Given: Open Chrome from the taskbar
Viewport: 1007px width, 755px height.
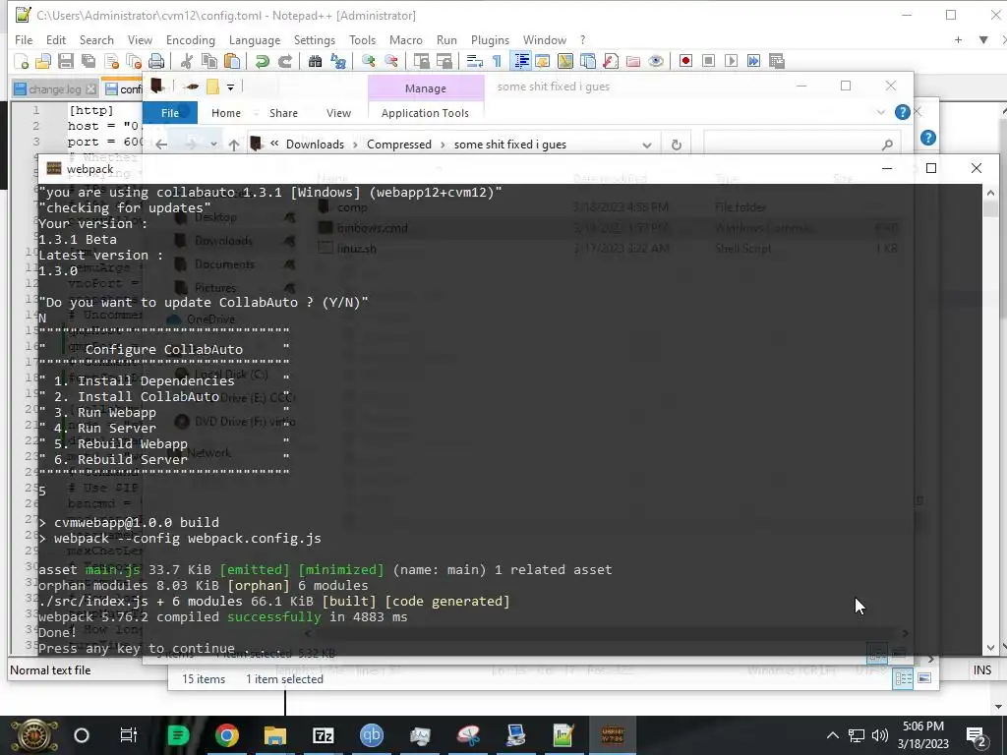Looking at the screenshot, I should click(x=227, y=735).
